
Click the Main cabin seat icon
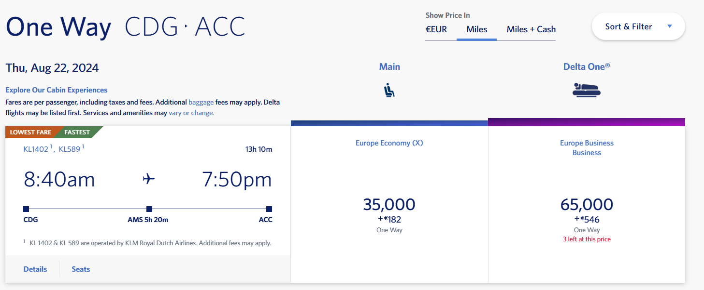pyautogui.click(x=389, y=90)
